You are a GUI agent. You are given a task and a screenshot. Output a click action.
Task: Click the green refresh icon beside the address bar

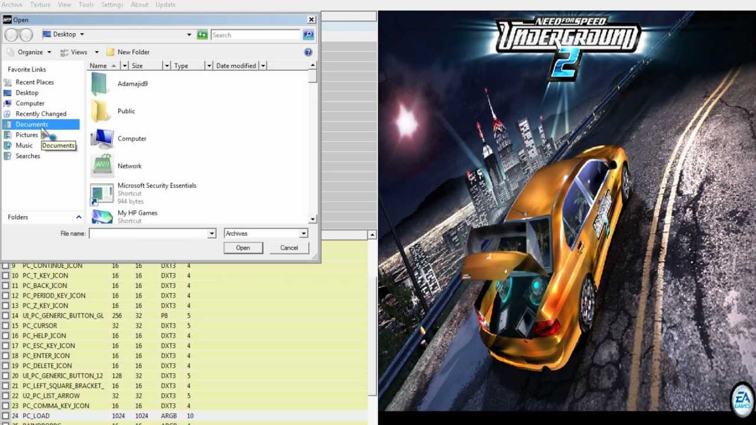pos(203,35)
